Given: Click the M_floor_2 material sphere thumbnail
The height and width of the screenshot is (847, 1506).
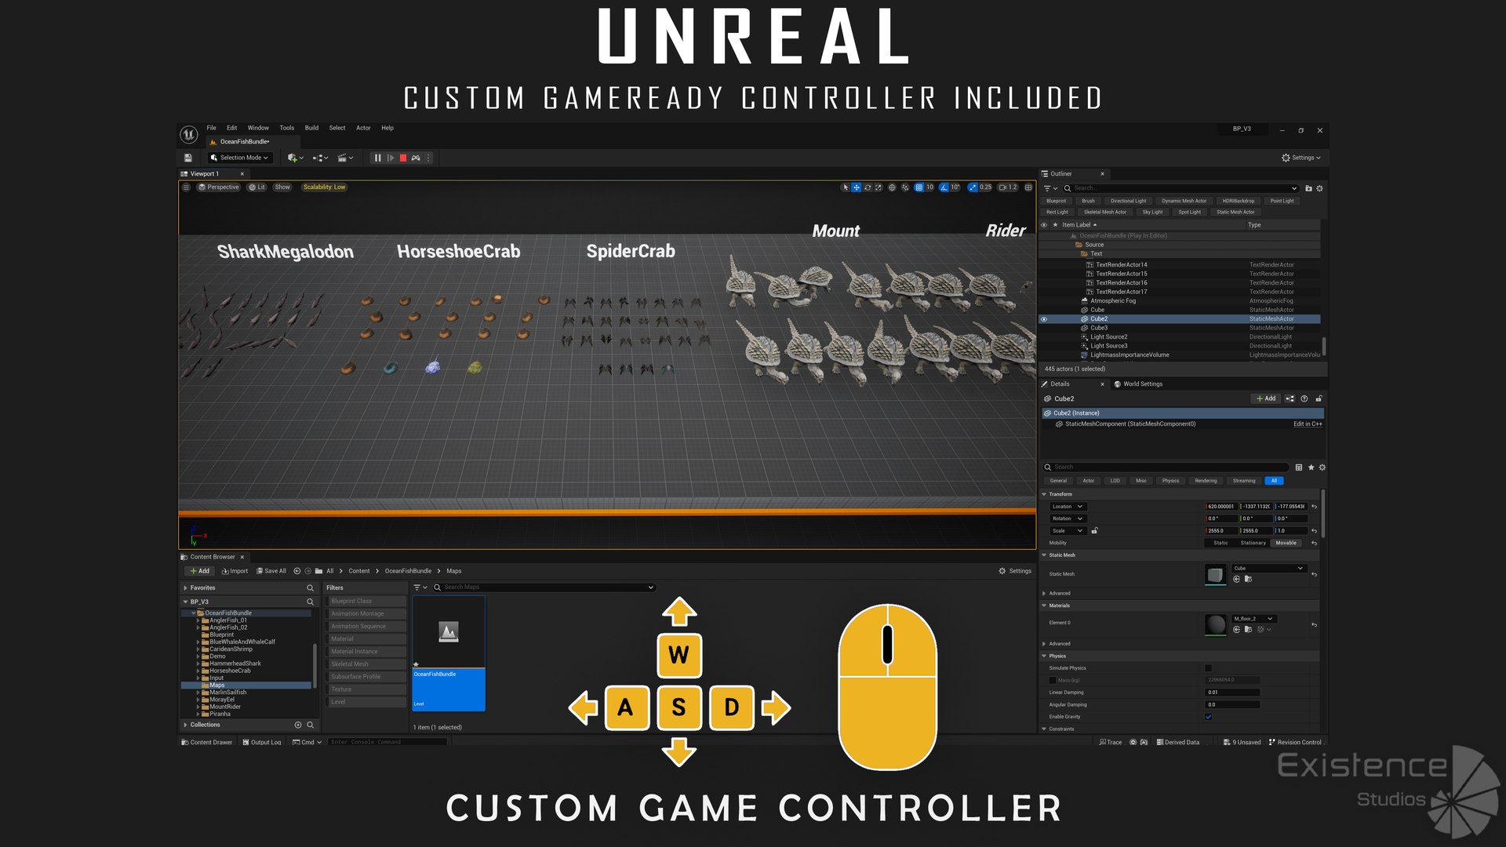Looking at the screenshot, I should pos(1215,624).
